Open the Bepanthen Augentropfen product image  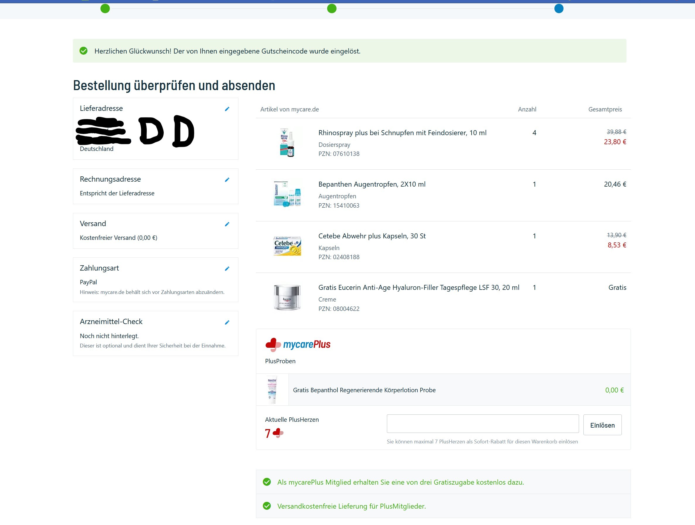[x=287, y=194]
